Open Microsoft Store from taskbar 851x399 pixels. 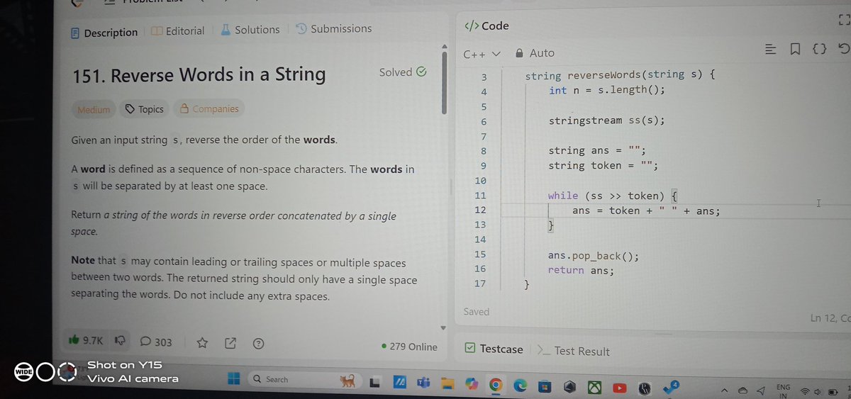click(x=544, y=387)
